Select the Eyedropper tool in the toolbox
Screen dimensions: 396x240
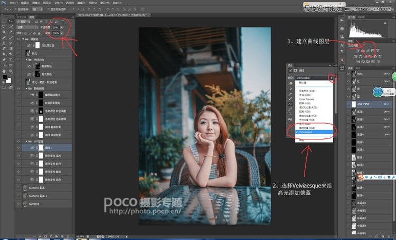tap(11, 32)
